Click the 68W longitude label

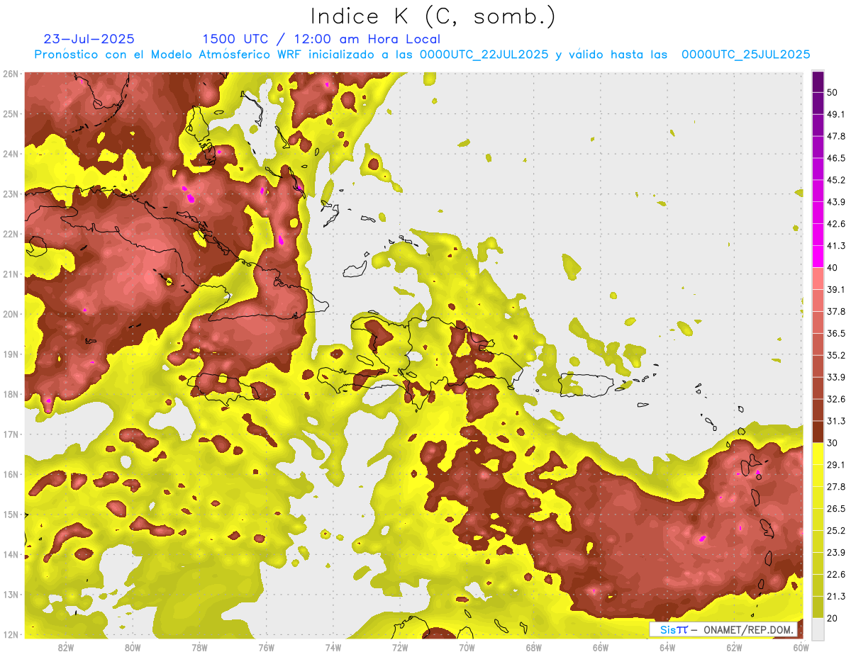533,647
